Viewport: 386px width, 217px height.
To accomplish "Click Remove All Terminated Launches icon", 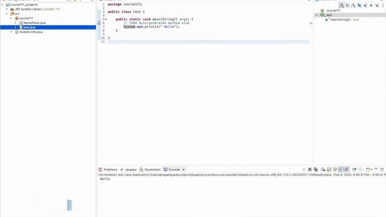I will pyautogui.click(x=315, y=169).
